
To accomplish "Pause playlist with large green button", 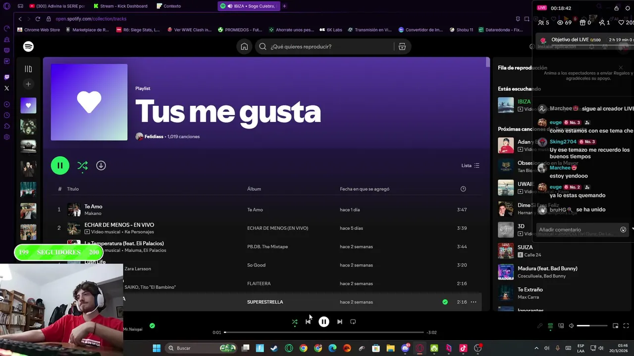I will click(60, 166).
